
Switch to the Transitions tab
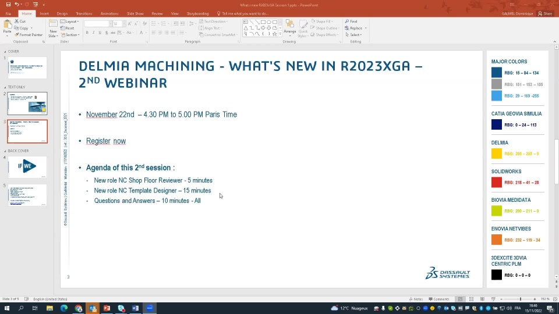point(84,13)
